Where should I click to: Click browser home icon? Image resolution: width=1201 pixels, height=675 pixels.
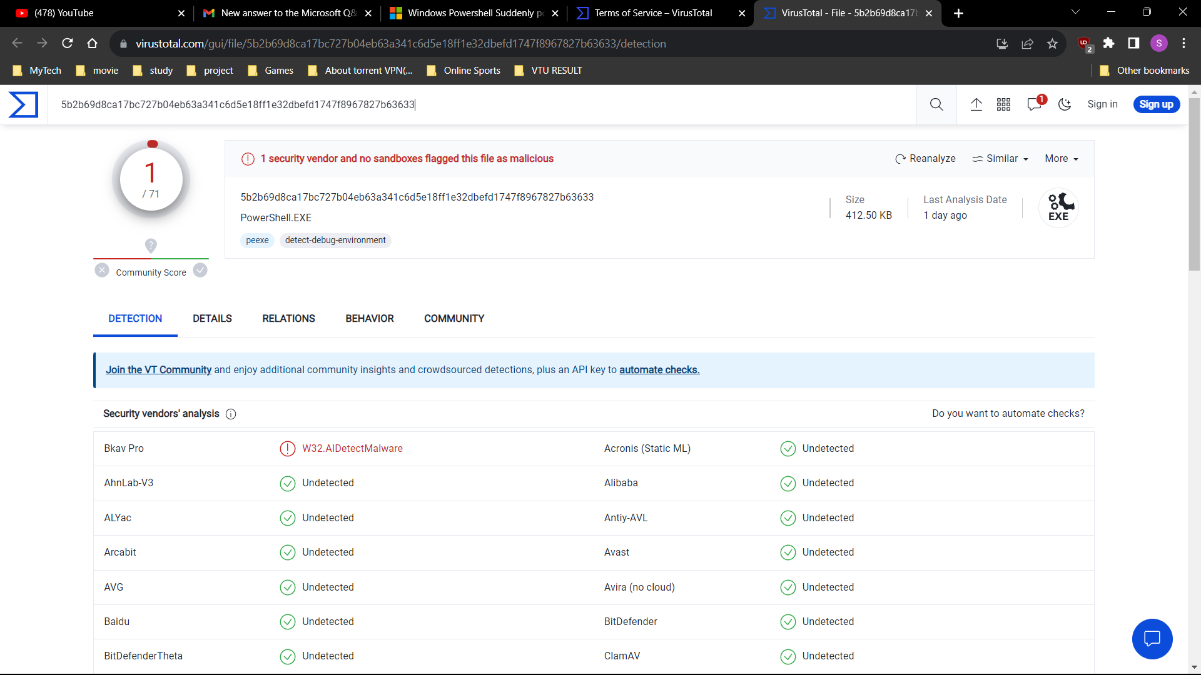[92, 43]
